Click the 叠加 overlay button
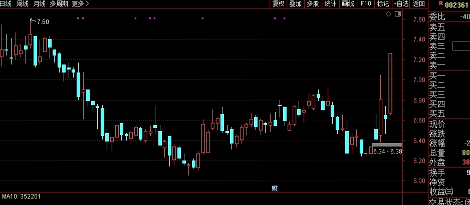Image resolution: width=470 pixels, height=205 pixels. click(x=295, y=3)
